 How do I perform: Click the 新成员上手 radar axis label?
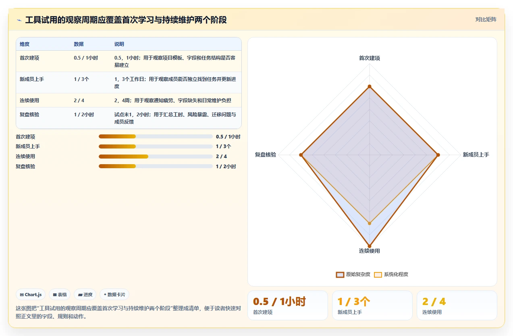476,155
